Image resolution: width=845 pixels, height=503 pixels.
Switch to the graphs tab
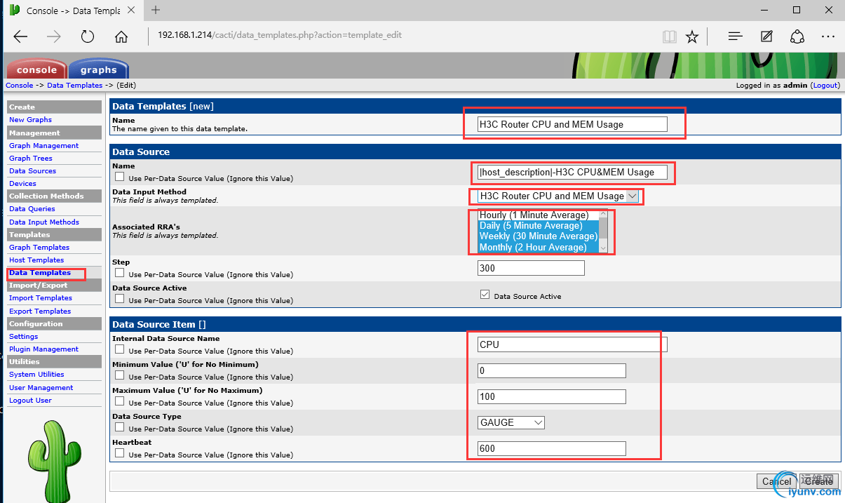[98, 69]
